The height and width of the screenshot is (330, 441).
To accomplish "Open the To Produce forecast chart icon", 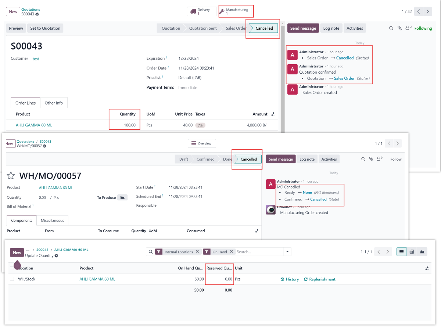I will 122,197.
